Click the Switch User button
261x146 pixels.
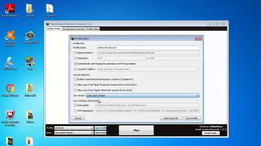[x=210, y=133]
